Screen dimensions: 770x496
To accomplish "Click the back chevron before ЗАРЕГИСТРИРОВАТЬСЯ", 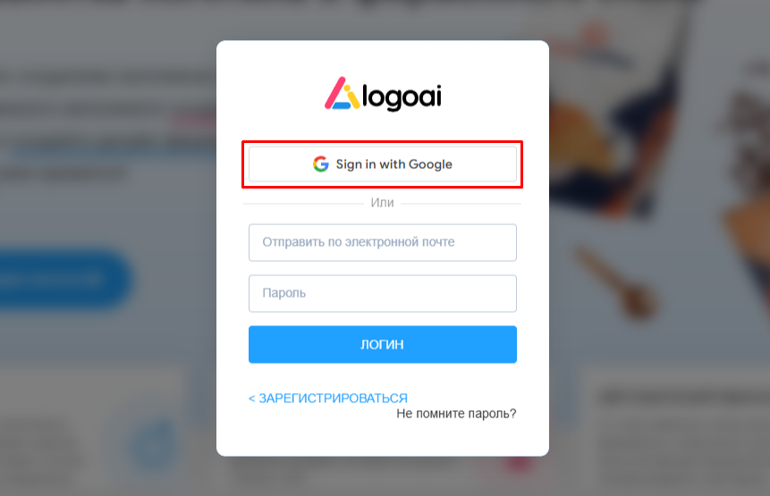I will [x=252, y=399].
